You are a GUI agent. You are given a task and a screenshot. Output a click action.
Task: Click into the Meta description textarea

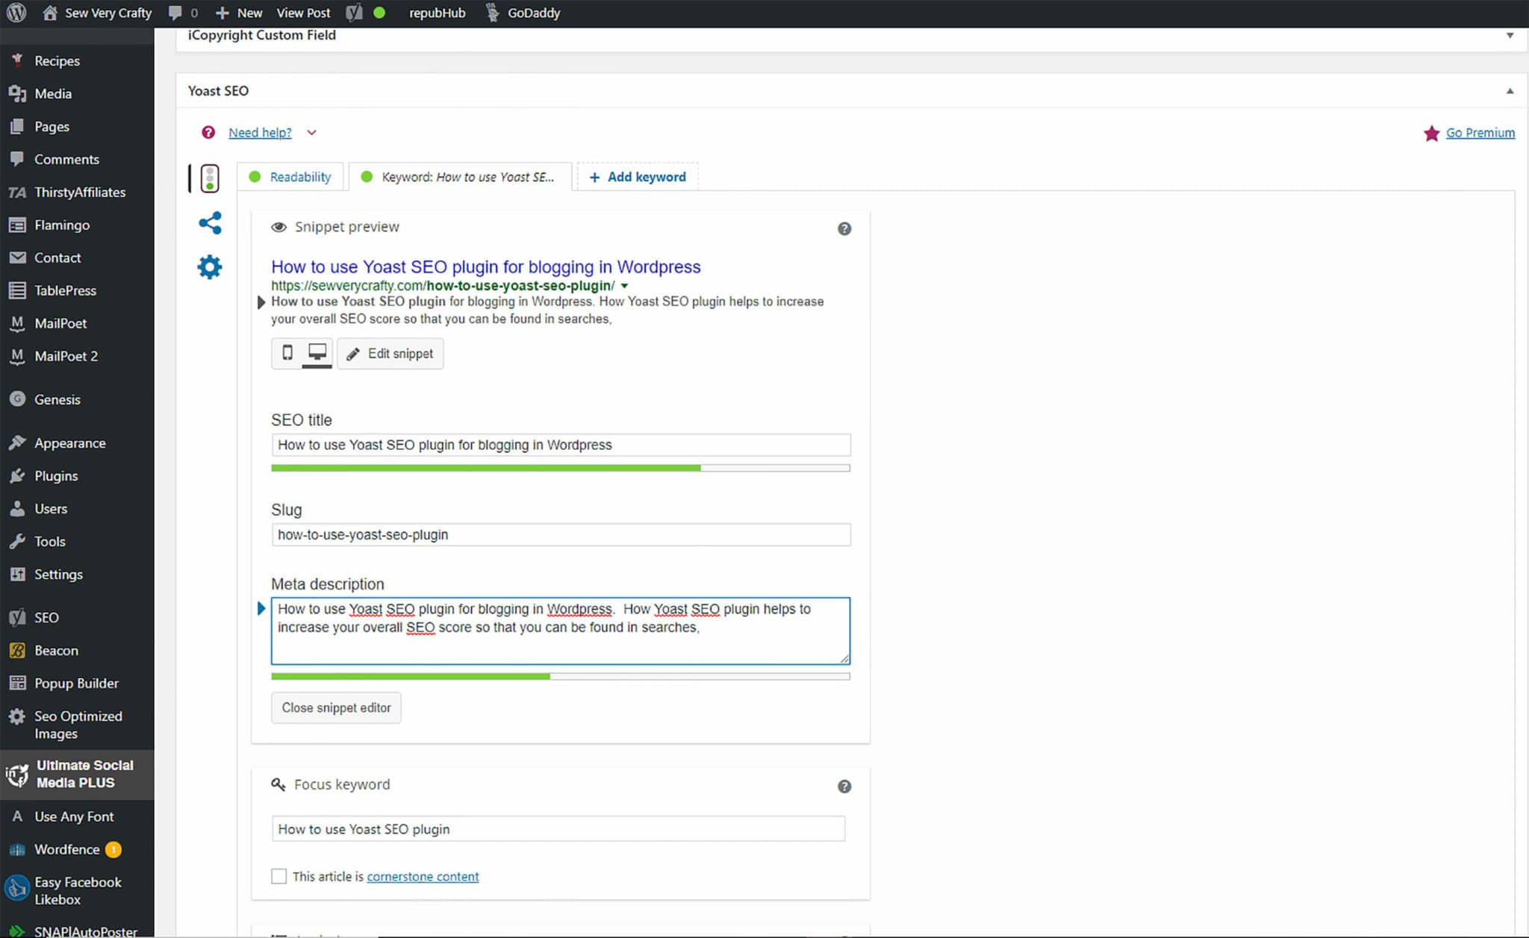point(561,631)
